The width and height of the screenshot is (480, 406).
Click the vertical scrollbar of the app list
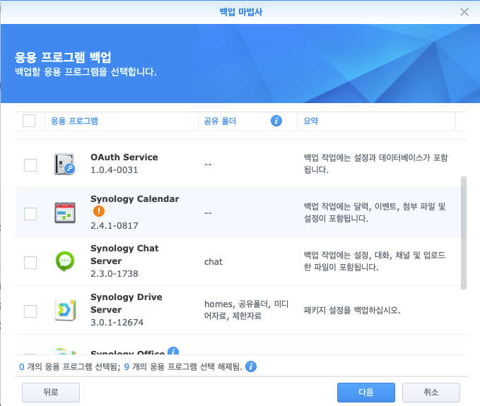click(464, 232)
